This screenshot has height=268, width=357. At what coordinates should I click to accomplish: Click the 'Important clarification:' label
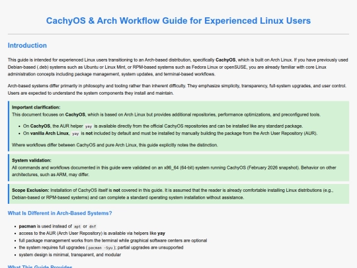tap(36, 107)
